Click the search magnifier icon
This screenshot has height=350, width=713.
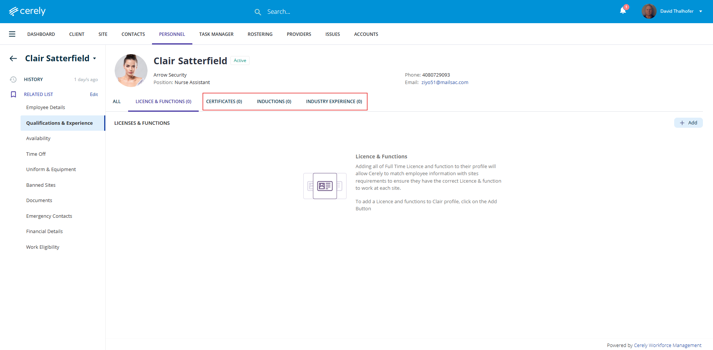pos(258,12)
